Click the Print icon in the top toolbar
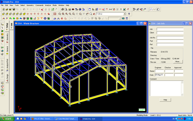 point(62,9)
